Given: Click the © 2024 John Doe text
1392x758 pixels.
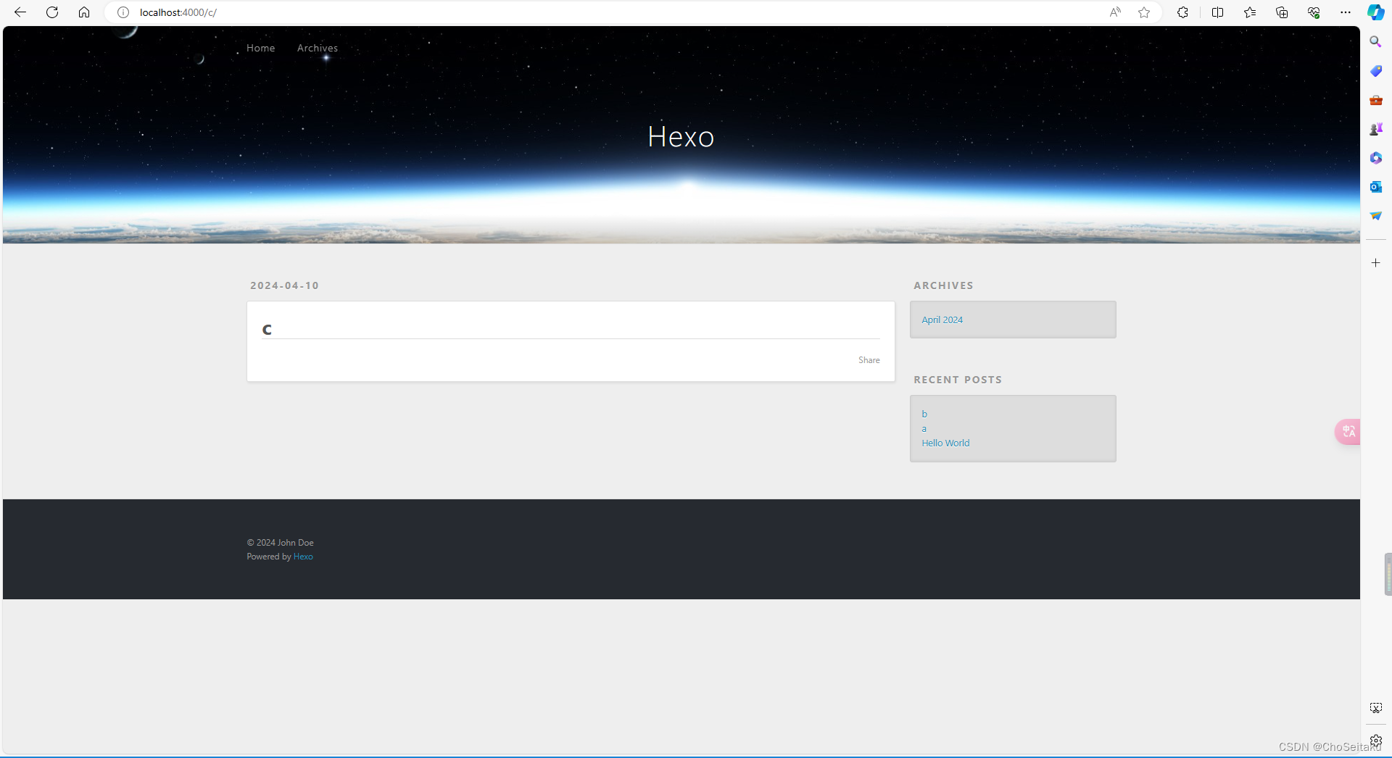Looking at the screenshot, I should click(x=280, y=543).
